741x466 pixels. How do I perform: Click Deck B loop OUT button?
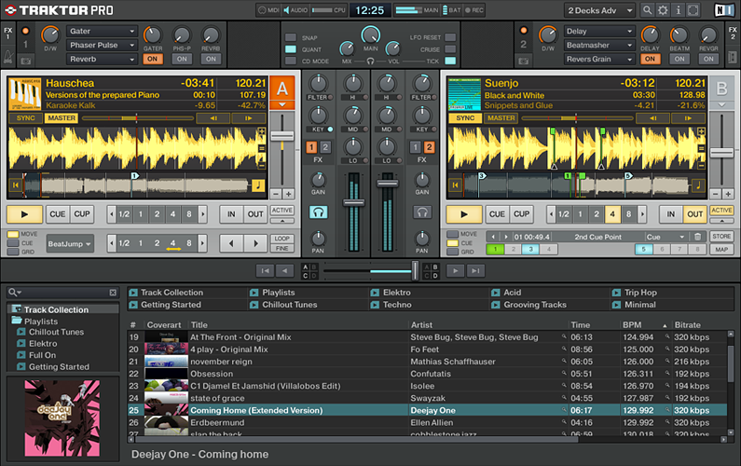[x=694, y=214]
